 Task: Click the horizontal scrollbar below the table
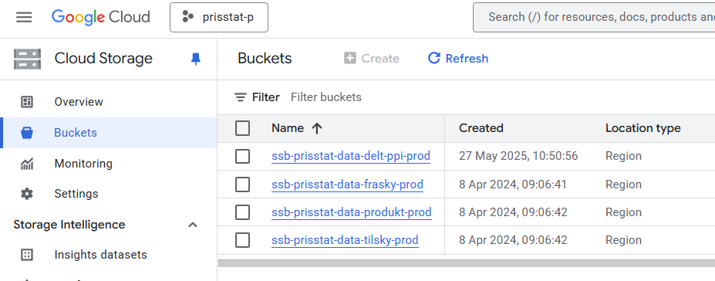467,262
